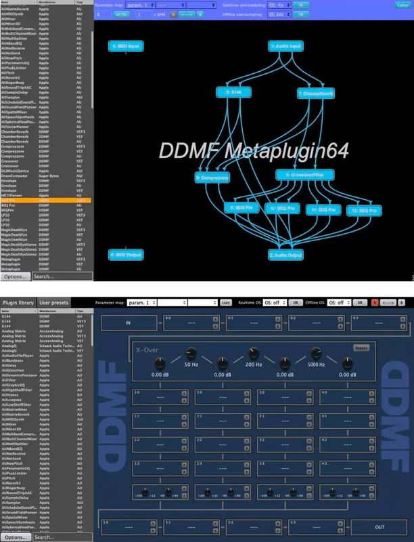Click the X button in slot 4:0
This screenshot has width=414, height=542.
tap(371, 394)
